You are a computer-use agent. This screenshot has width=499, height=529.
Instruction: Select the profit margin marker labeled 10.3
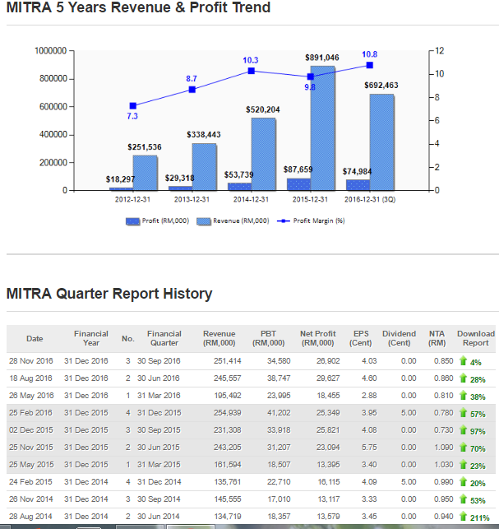click(252, 71)
